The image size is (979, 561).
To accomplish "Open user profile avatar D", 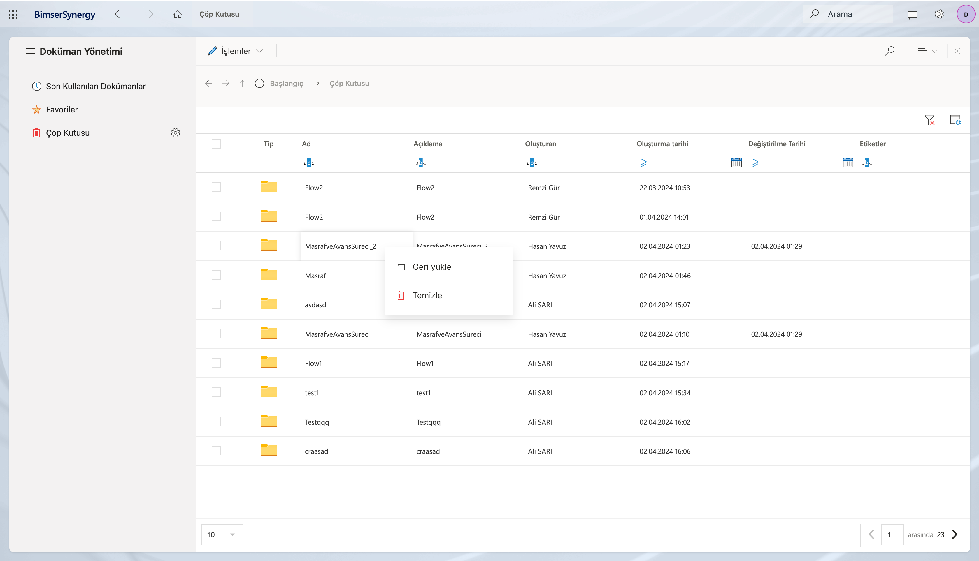I will click(966, 14).
